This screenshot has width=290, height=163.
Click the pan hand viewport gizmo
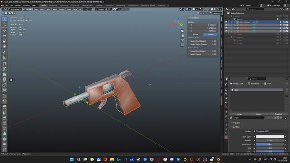pos(182,36)
